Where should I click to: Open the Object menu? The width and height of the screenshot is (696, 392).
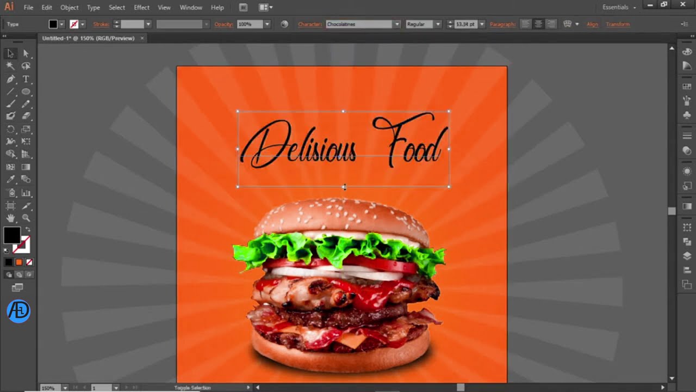69,8
